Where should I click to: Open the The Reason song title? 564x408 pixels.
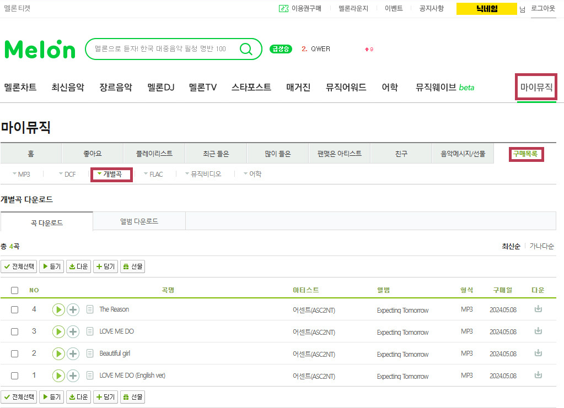114,309
